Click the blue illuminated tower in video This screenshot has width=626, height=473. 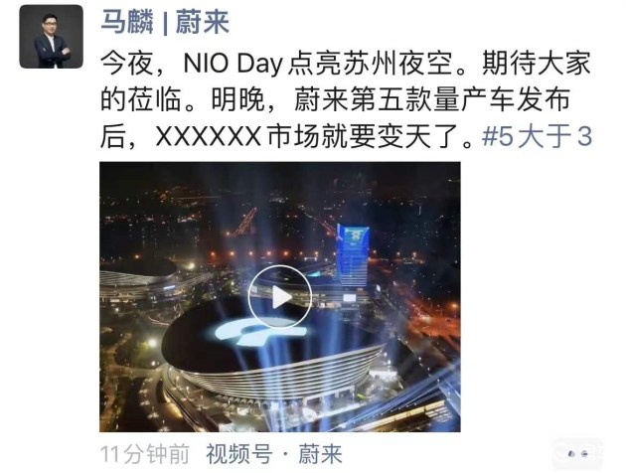pos(352,255)
